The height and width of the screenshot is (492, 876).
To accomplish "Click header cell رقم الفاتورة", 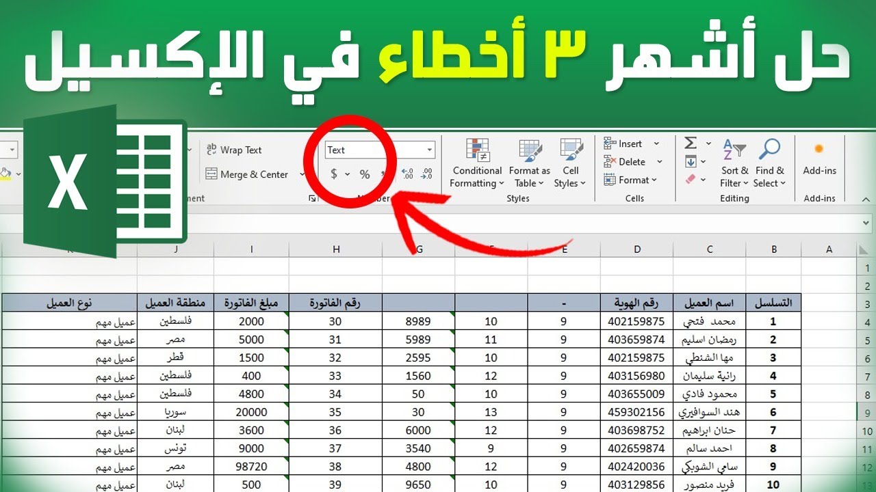I will pyautogui.click(x=336, y=303).
